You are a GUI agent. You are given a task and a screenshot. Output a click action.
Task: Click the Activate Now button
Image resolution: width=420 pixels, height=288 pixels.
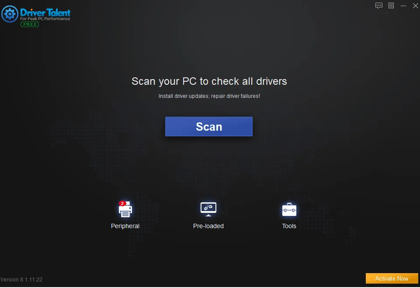[x=392, y=278]
